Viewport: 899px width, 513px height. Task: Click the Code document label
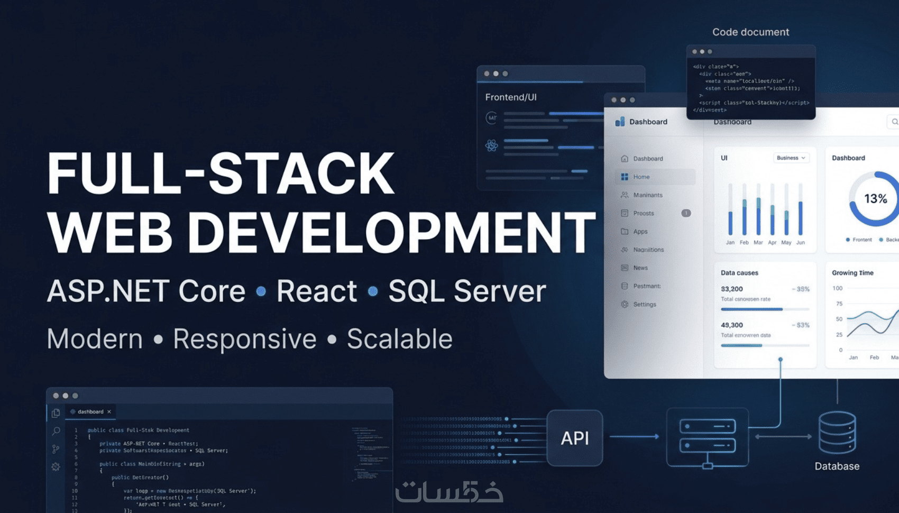tap(750, 32)
